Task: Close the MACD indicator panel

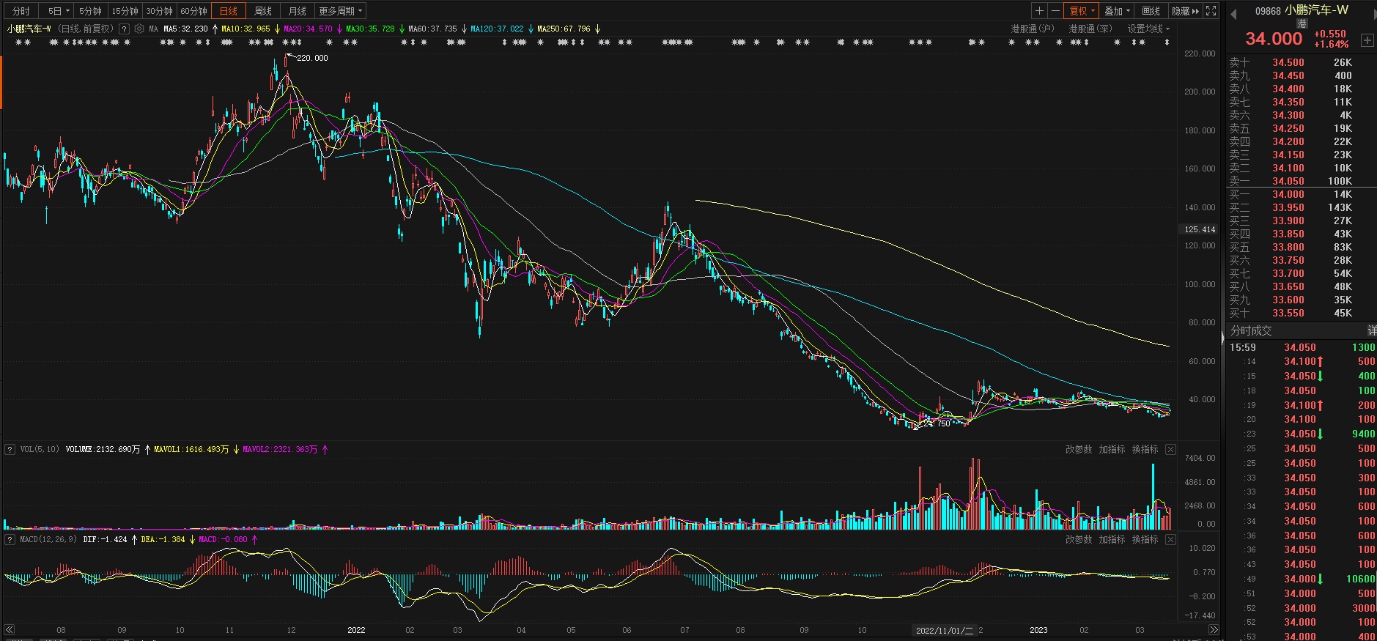Action: click(x=1170, y=540)
